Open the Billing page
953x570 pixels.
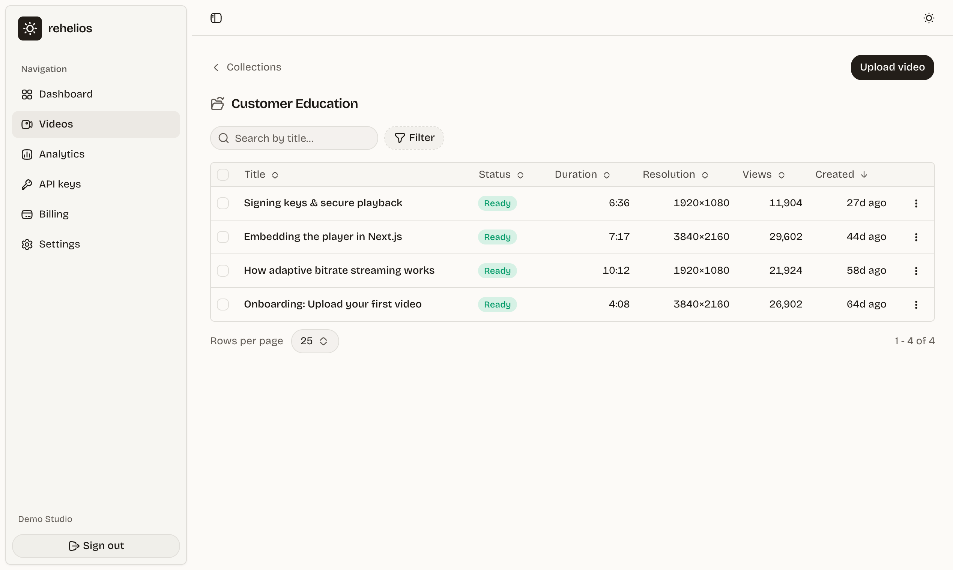pyautogui.click(x=96, y=214)
